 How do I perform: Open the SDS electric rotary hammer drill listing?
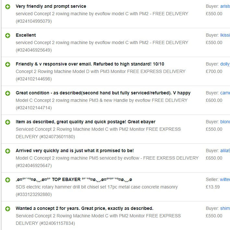pos(97,187)
